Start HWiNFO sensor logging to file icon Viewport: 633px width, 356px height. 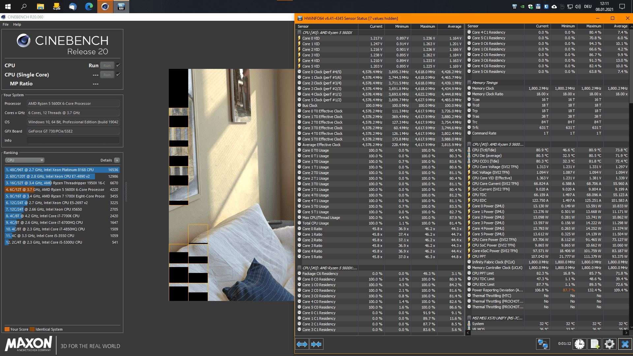click(594, 344)
